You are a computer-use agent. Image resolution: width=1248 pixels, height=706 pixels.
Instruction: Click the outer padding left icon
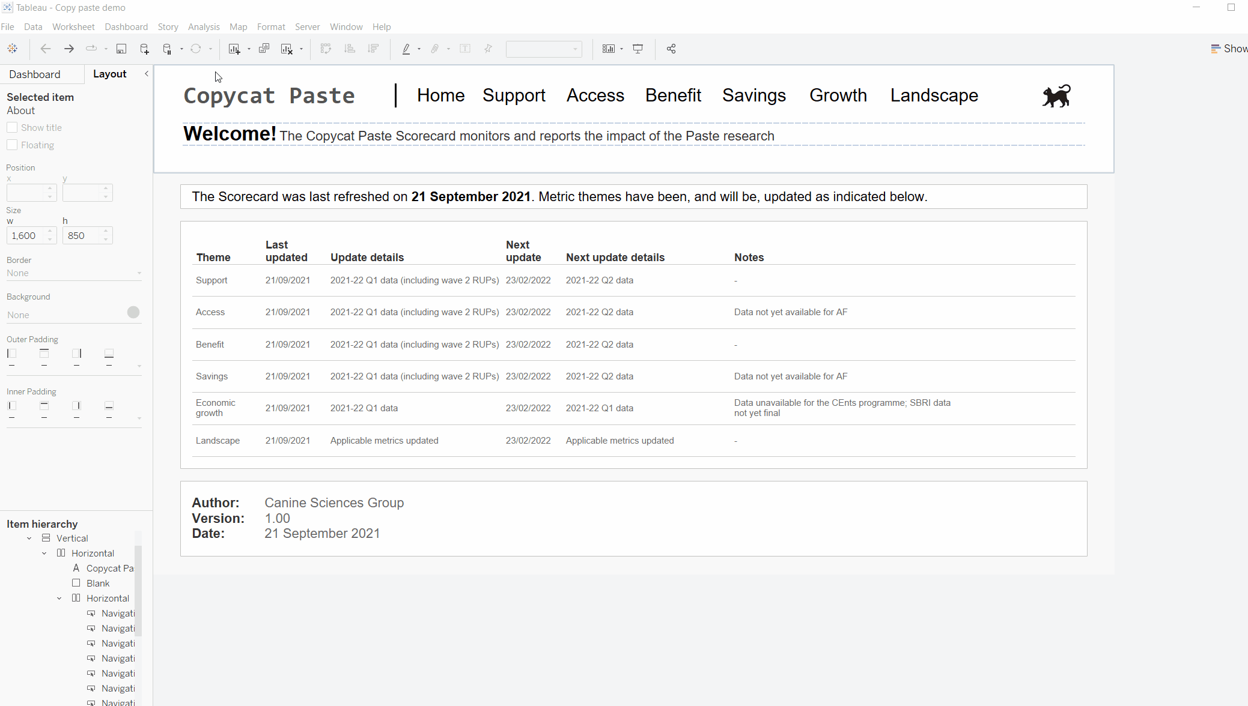tap(12, 354)
